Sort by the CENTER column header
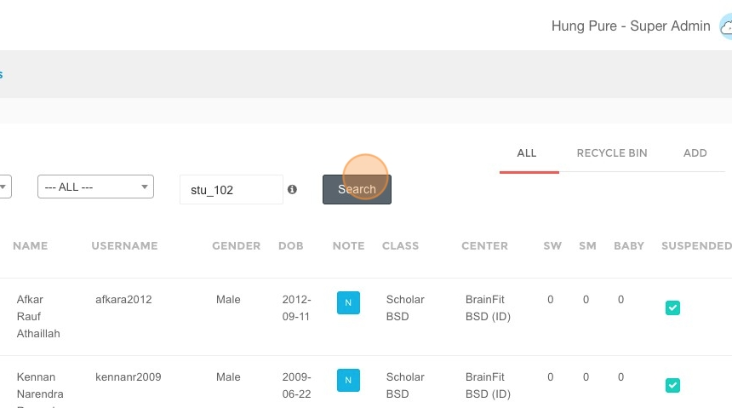The width and height of the screenshot is (732, 408). (x=484, y=246)
